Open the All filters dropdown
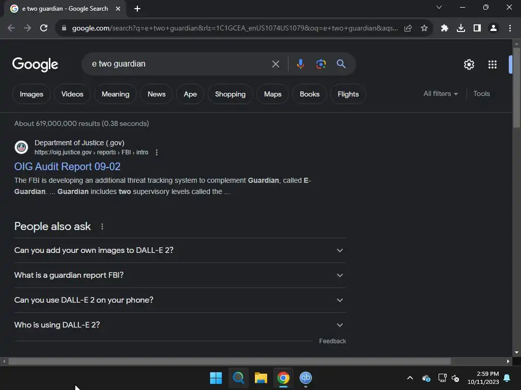Image resolution: width=521 pixels, height=390 pixels. pyautogui.click(x=440, y=94)
